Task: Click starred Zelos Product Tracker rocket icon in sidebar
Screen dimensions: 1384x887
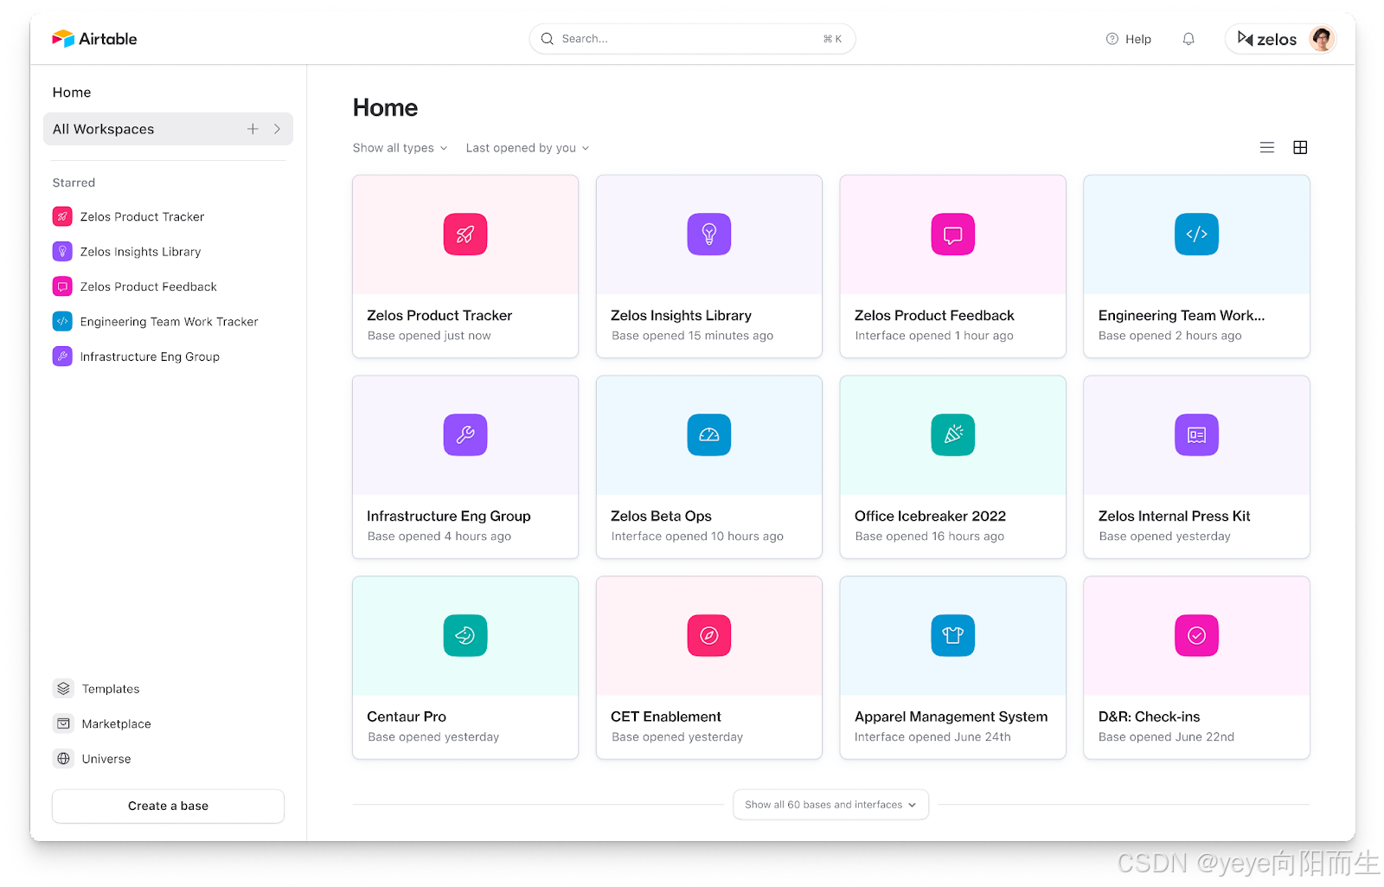Action: 62,217
